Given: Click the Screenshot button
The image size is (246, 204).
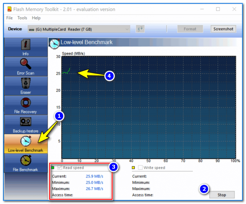Looking at the screenshot, I should coord(223,29).
